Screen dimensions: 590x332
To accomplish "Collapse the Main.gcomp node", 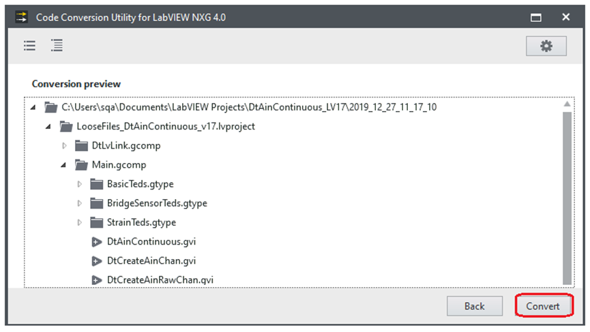I will pos(64,165).
